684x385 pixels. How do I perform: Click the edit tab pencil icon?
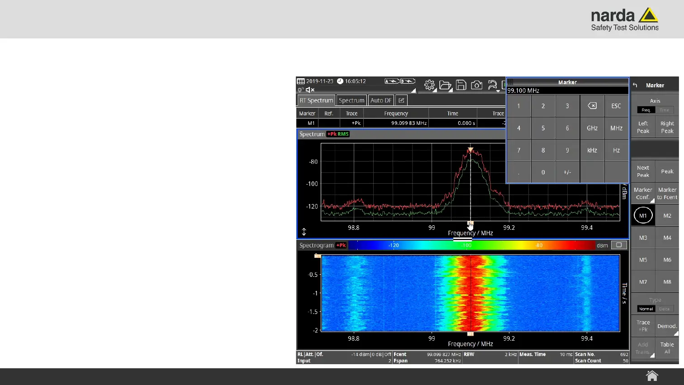(401, 100)
